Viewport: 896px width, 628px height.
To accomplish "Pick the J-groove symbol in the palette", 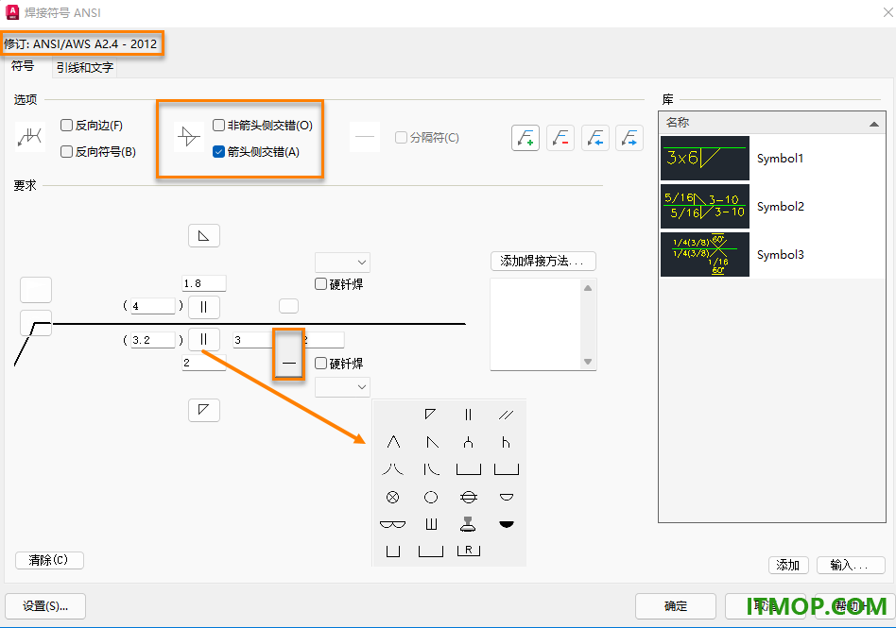I will coord(507,442).
